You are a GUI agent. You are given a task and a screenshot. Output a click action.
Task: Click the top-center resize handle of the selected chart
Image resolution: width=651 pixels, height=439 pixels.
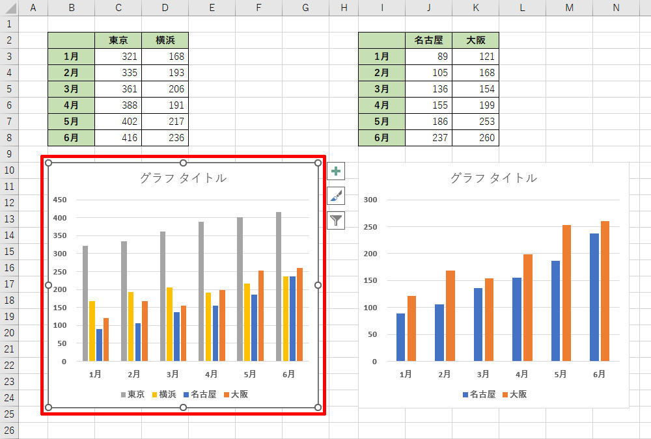click(183, 163)
